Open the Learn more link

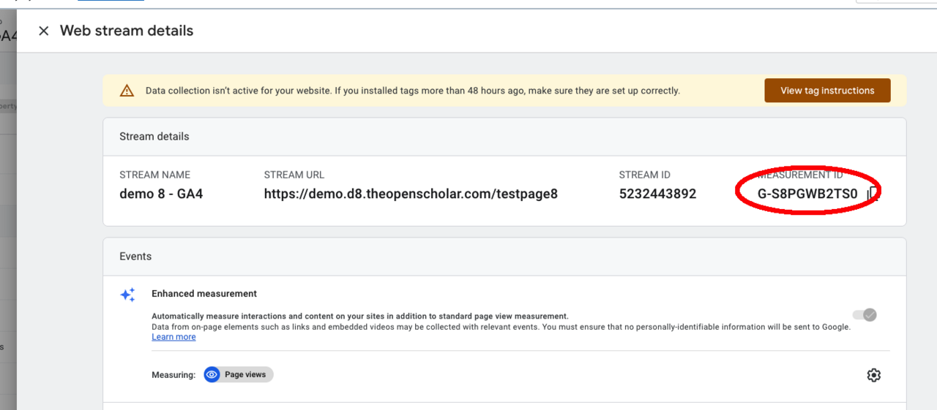pyautogui.click(x=173, y=337)
